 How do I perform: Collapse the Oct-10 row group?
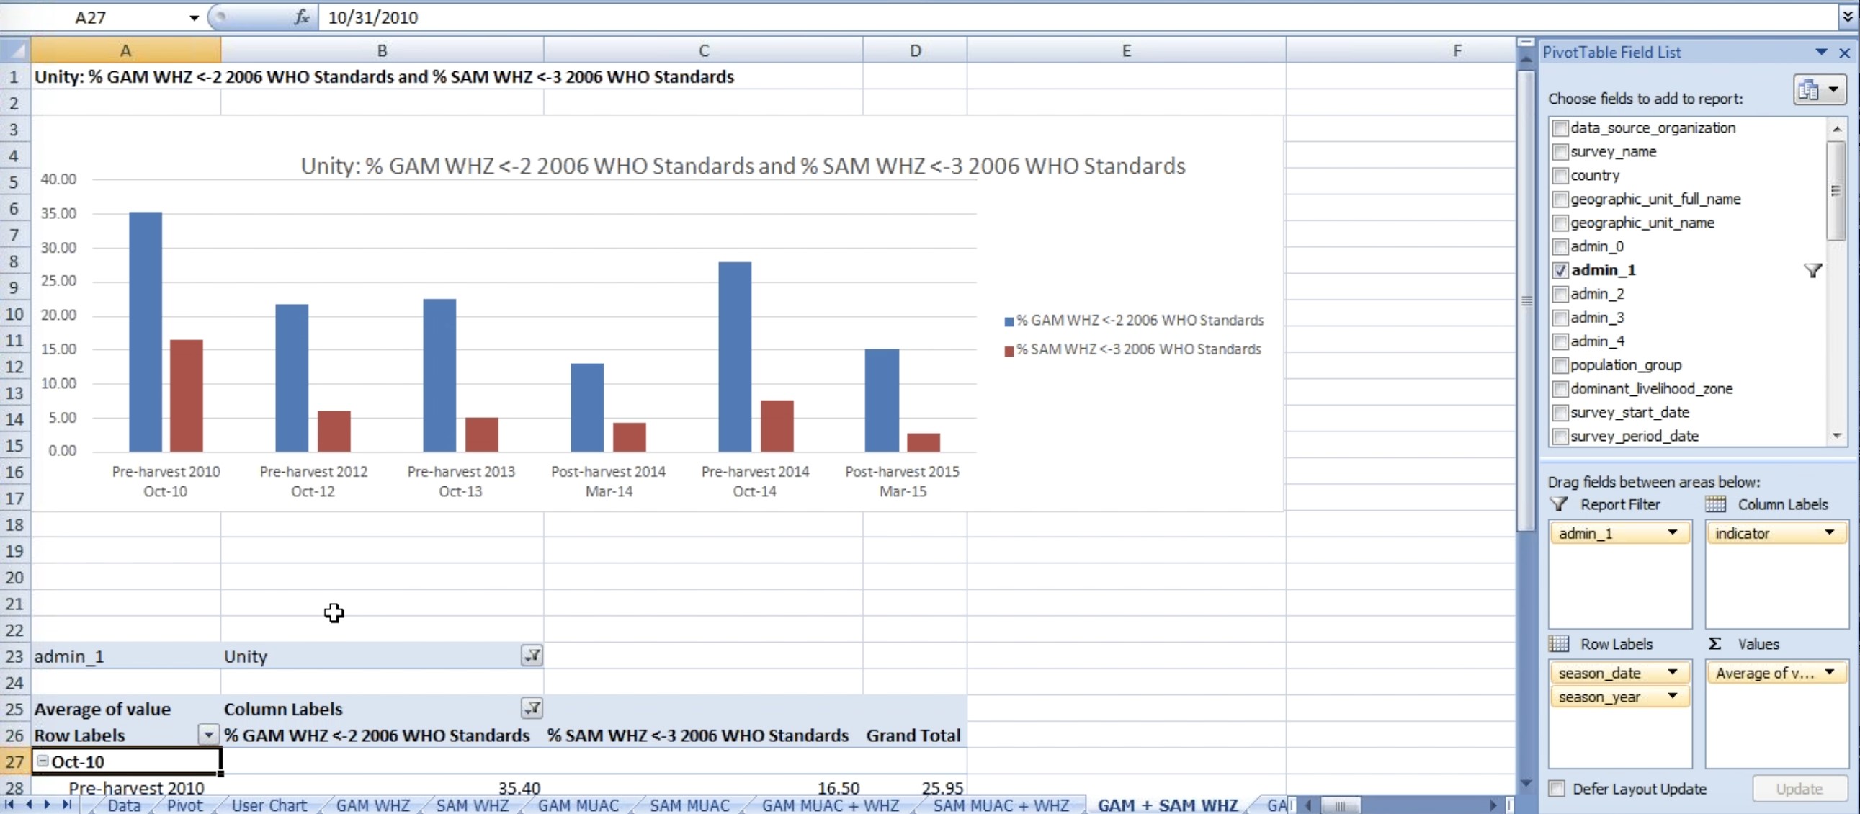click(43, 761)
